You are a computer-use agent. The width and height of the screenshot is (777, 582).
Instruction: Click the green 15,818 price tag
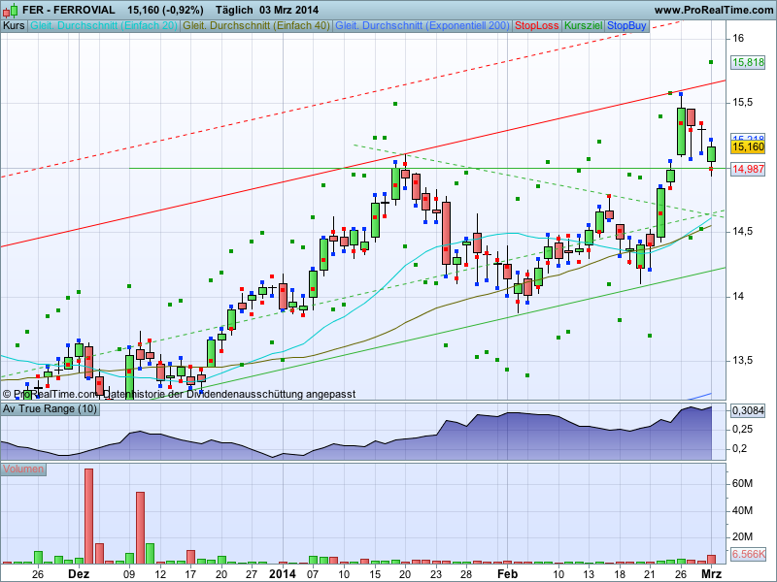click(748, 62)
